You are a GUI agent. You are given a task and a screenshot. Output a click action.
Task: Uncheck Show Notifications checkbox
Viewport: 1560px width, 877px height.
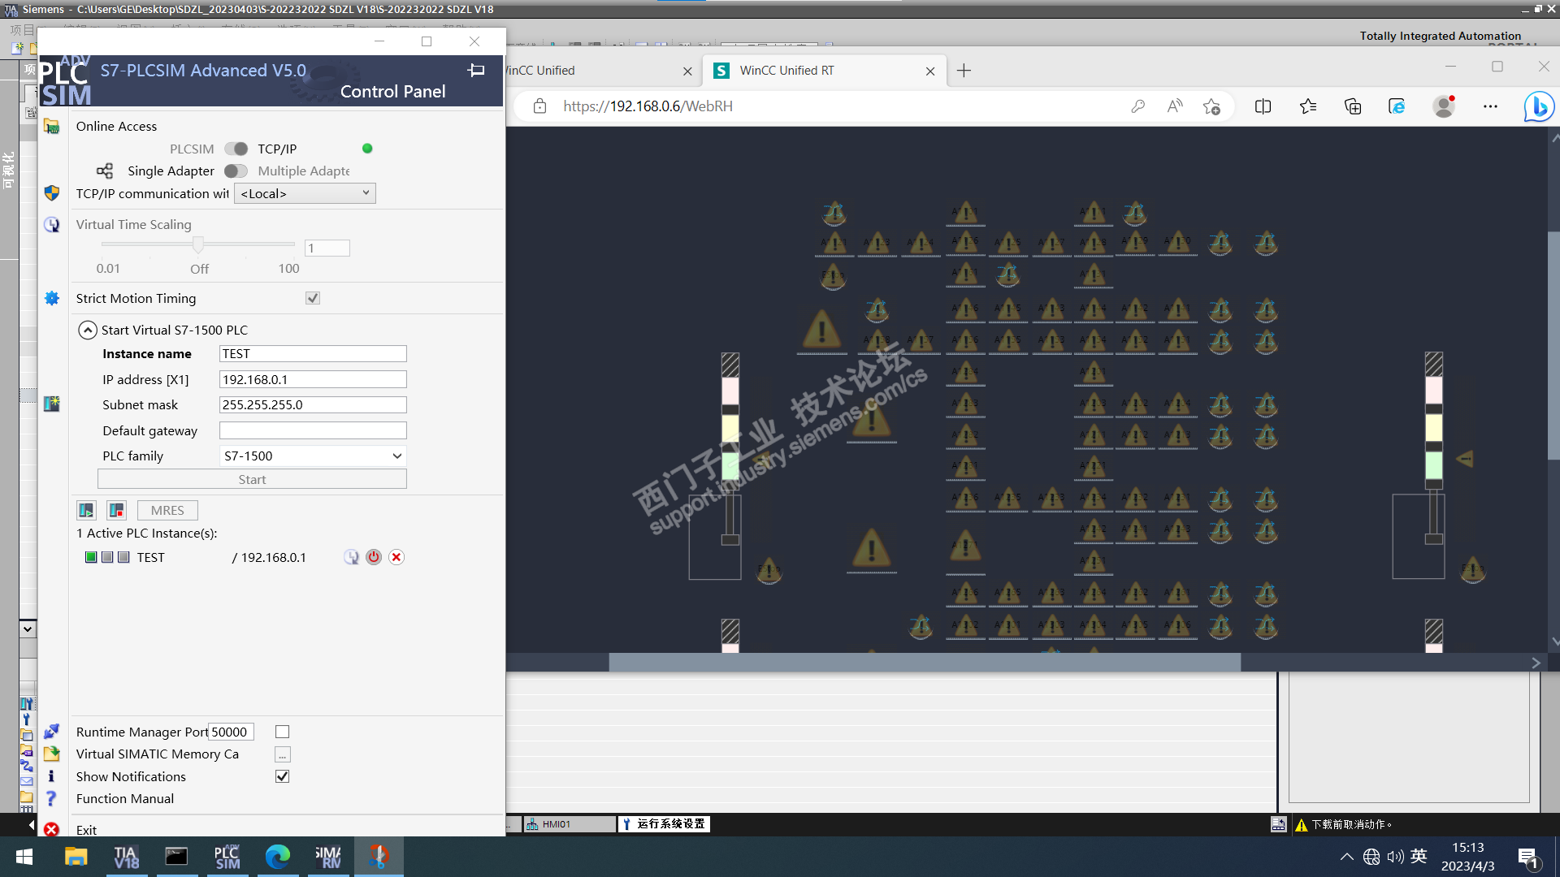point(282,776)
